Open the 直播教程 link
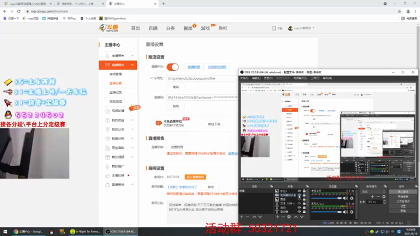This screenshot has width=420, height=236. coord(194,67)
